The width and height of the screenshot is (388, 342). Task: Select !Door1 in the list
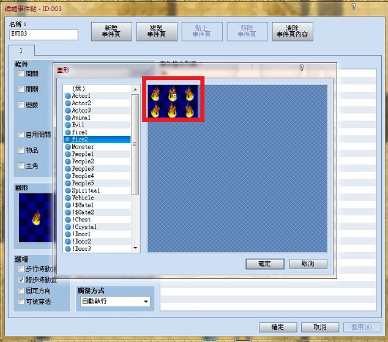point(97,234)
